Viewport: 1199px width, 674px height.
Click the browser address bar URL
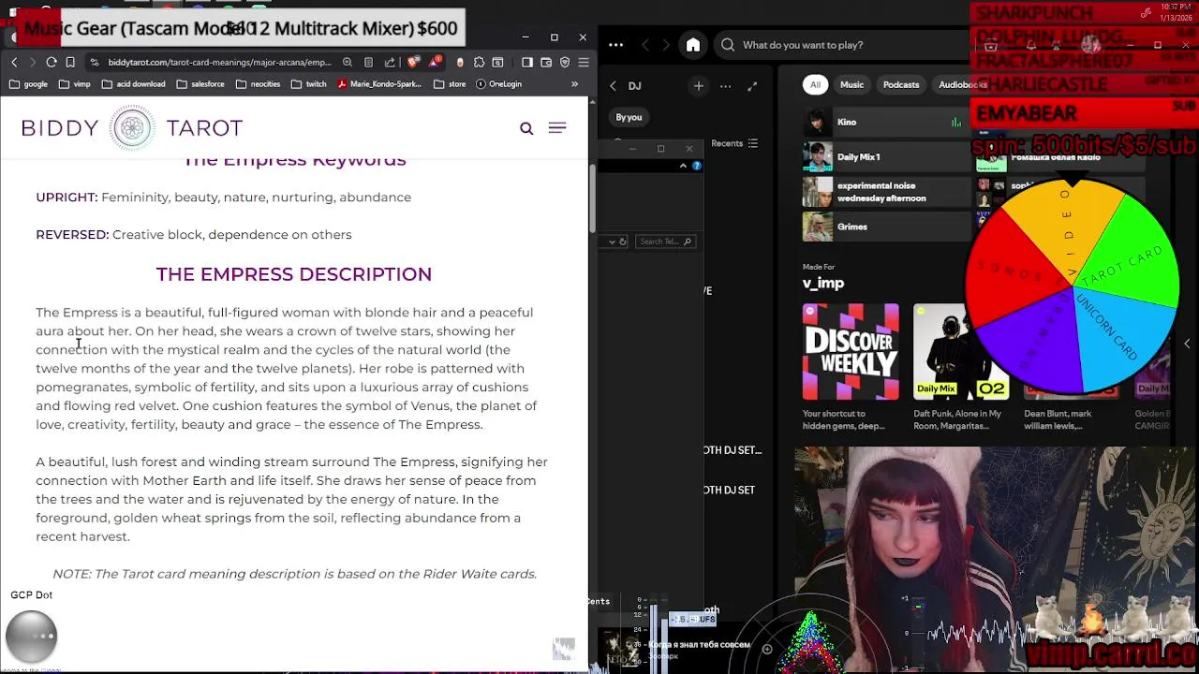tap(219, 63)
